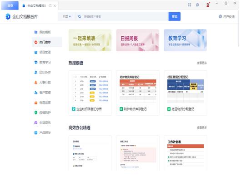Open the pink work-summary template preview
This screenshot has height=181, width=241.
(x=138, y=153)
